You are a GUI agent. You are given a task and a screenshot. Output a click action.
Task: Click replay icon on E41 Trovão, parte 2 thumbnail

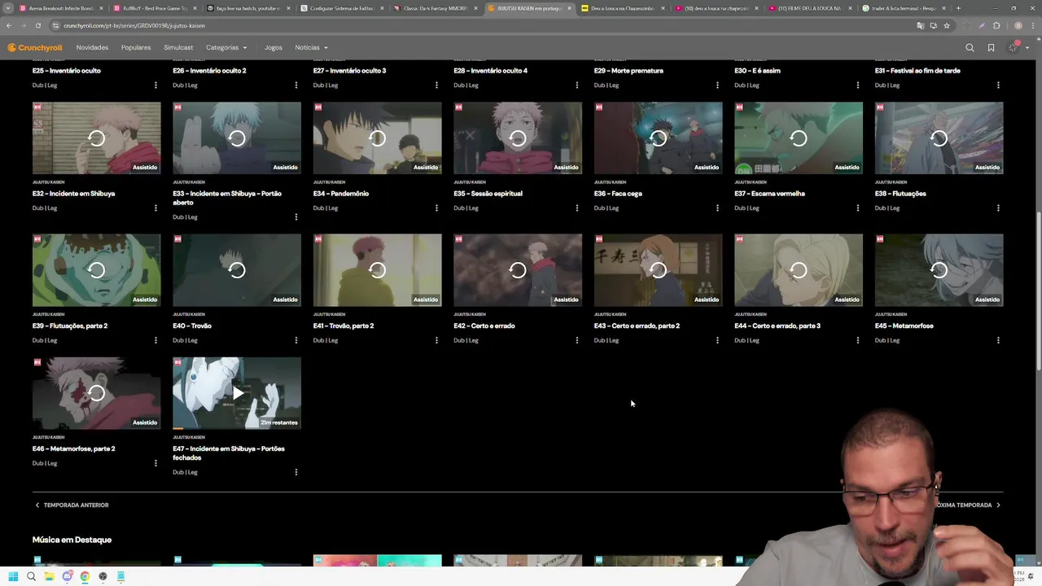tap(377, 270)
